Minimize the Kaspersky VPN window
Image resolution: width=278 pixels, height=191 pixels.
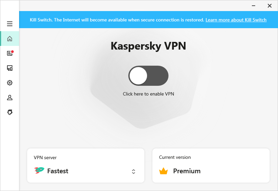pyautogui.click(x=254, y=6)
